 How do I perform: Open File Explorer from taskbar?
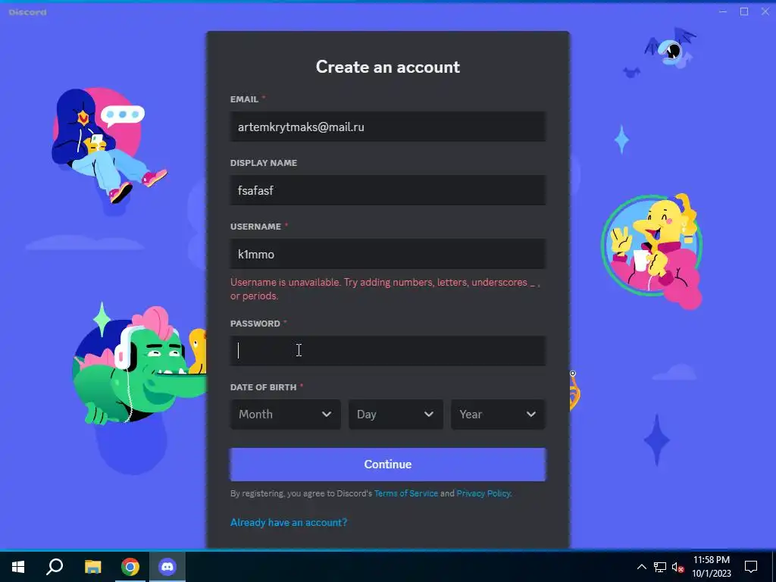click(x=92, y=567)
